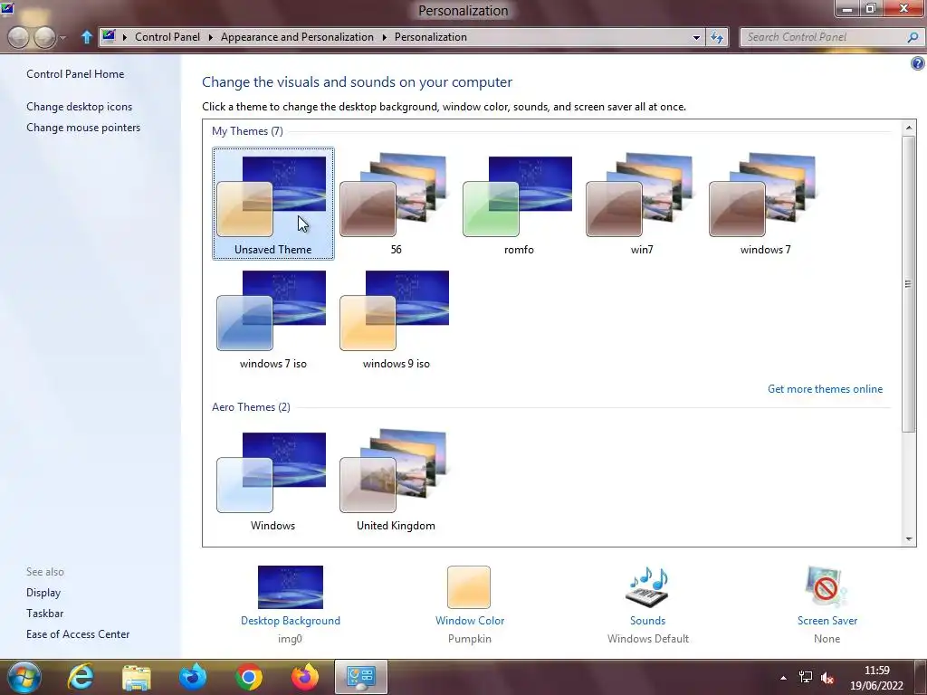Go to Control Panel Home
Image resolution: width=927 pixels, height=695 pixels.
point(75,74)
